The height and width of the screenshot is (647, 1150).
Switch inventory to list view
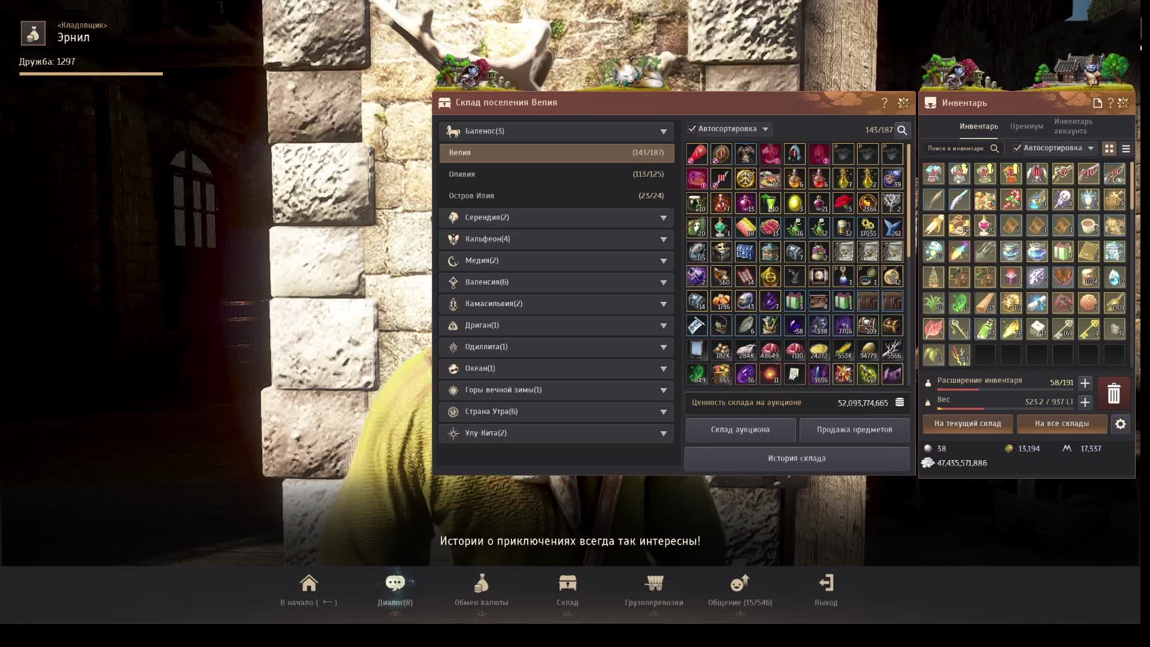tap(1125, 148)
